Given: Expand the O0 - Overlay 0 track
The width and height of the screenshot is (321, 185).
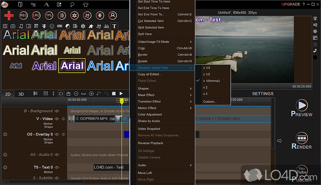Looking at the screenshot, I should (5, 134).
